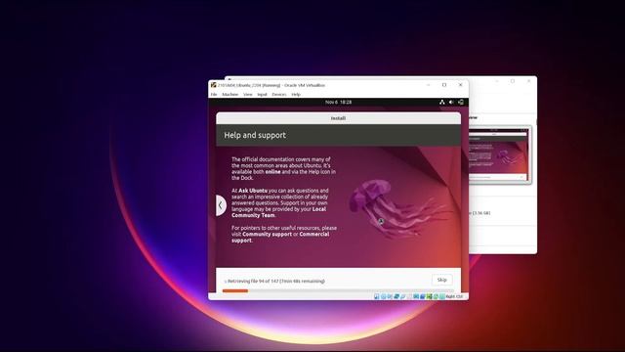
Task: Open the Help menu in VirtualBox
Action: (x=296, y=95)
